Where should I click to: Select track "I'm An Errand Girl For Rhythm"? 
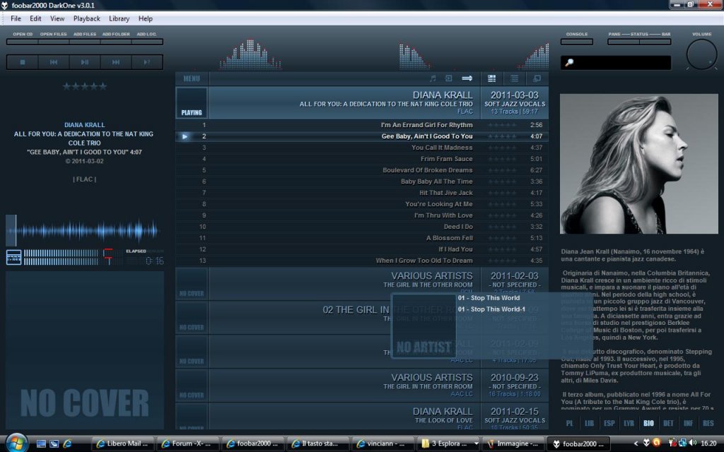(362, 125)
